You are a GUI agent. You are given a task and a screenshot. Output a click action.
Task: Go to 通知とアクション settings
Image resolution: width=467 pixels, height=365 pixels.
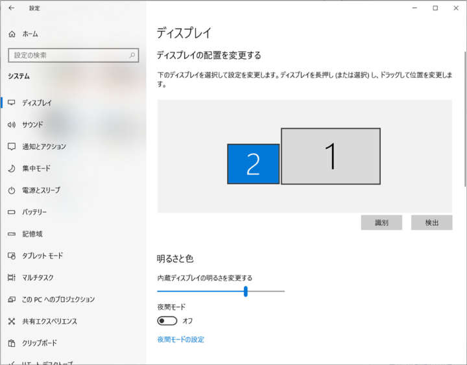(73, 147)
